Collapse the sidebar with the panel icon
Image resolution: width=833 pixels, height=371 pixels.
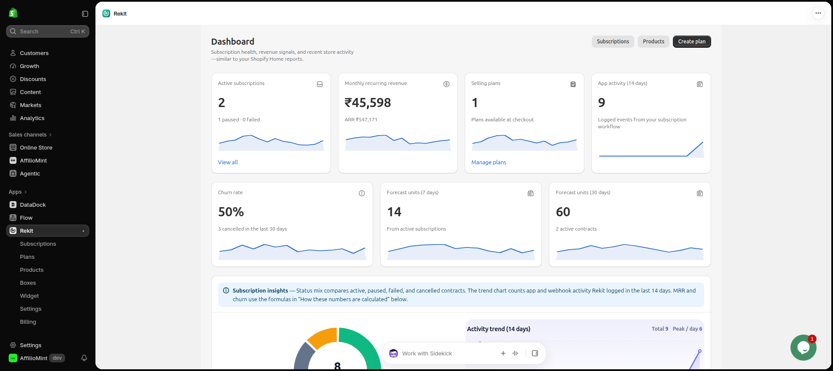coord(85,14)
